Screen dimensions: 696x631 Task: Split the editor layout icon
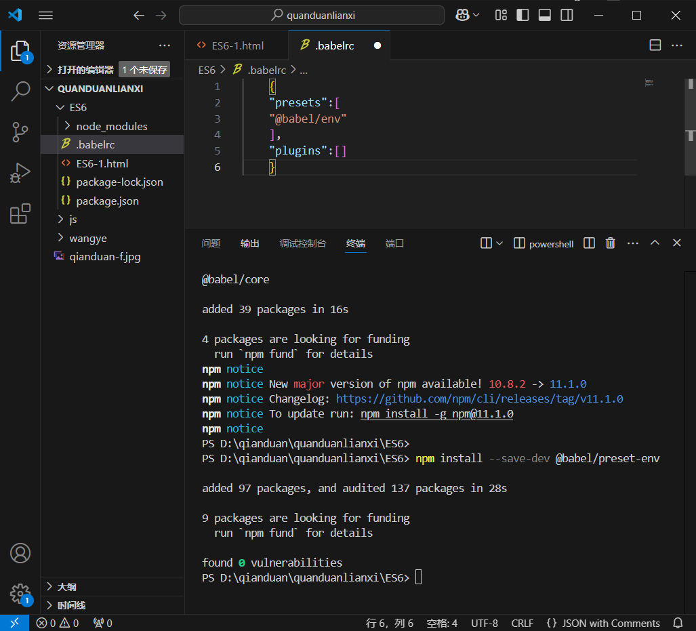(655, 45)
